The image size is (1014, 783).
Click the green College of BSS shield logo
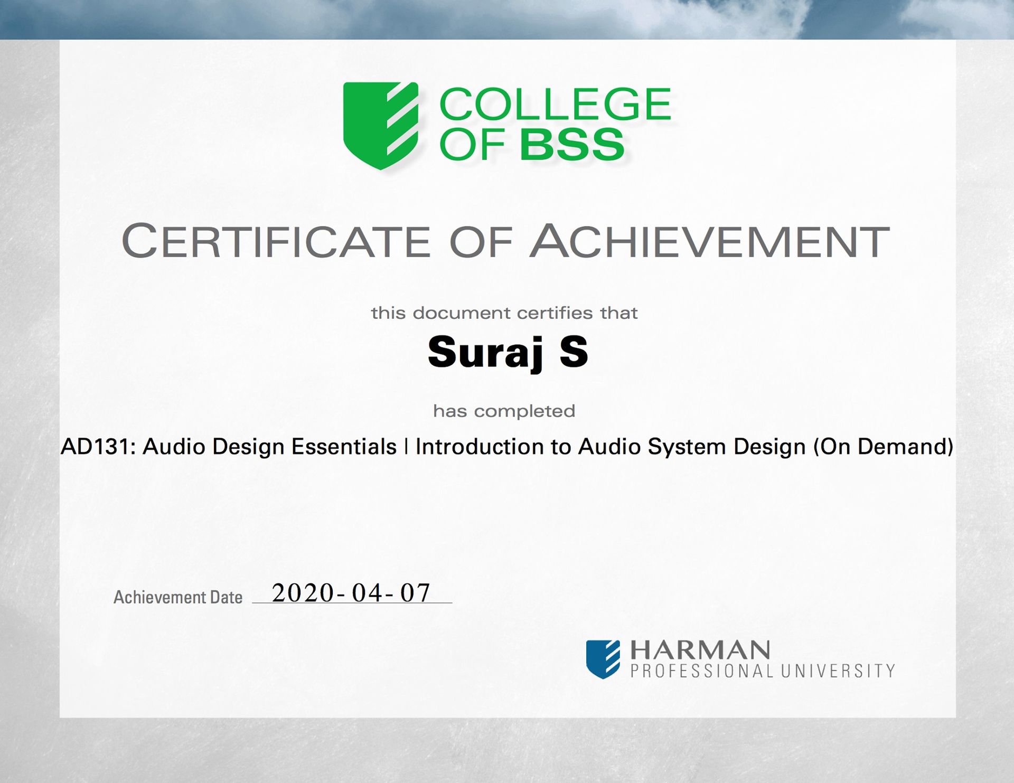pos(381,126)
